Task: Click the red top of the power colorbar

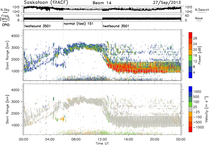Action: point(190,35)
